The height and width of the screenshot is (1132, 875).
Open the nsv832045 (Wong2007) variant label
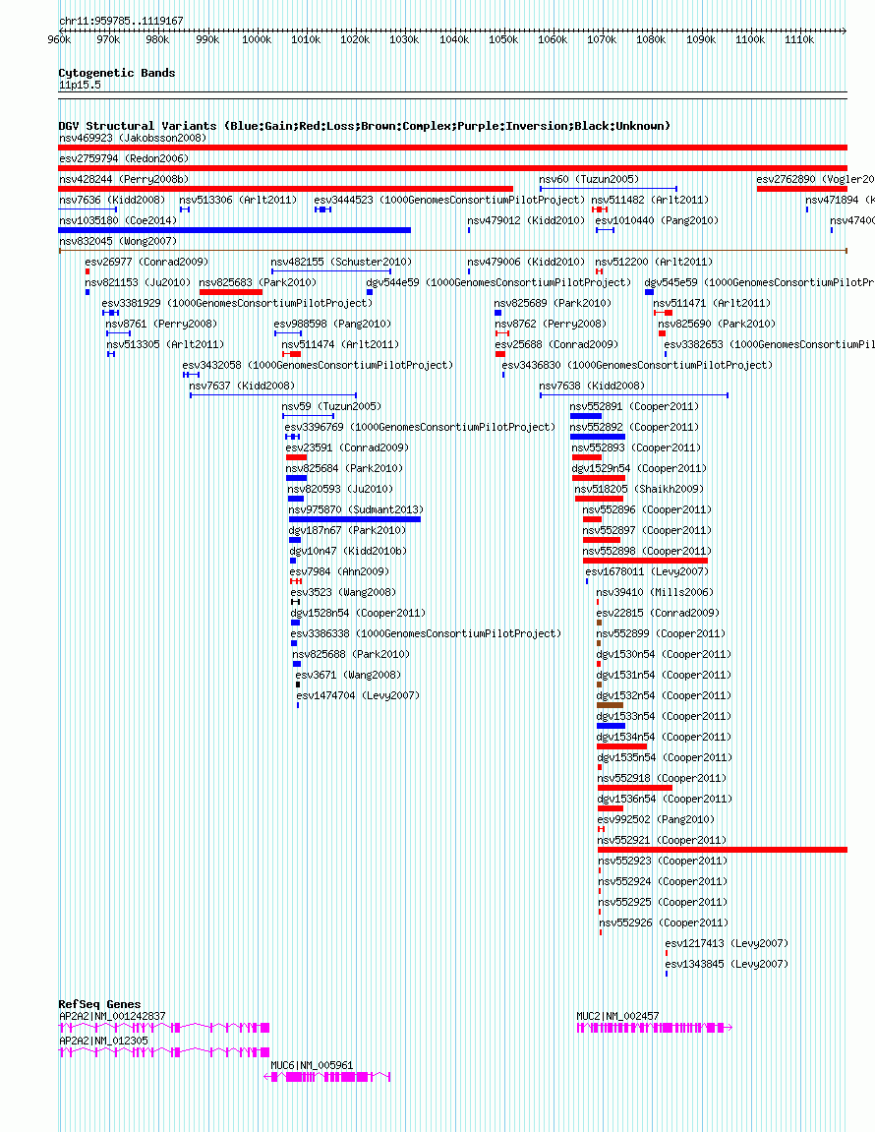(118, 241)
